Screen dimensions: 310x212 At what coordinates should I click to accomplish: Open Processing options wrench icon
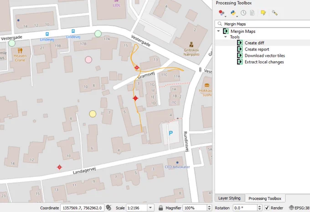coord(274,13)
